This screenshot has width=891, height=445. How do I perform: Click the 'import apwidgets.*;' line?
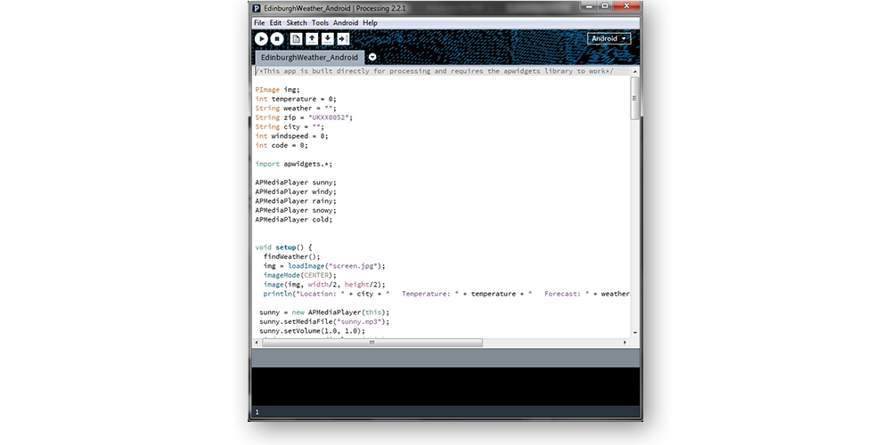pos(294,164)
